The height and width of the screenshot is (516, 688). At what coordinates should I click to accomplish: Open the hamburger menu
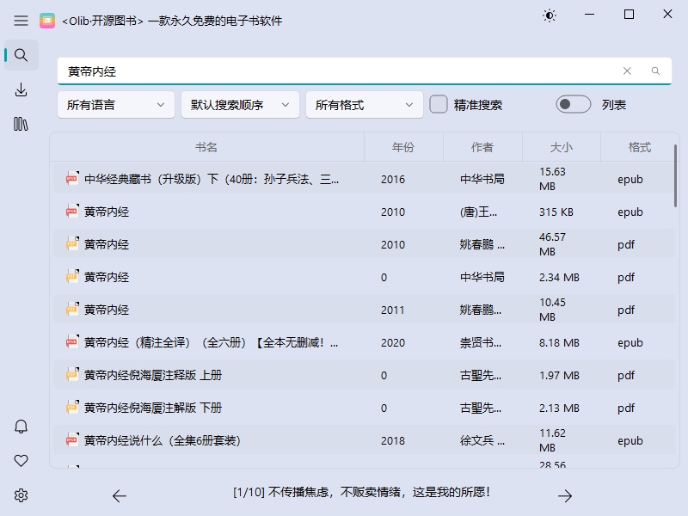point(21,20)
